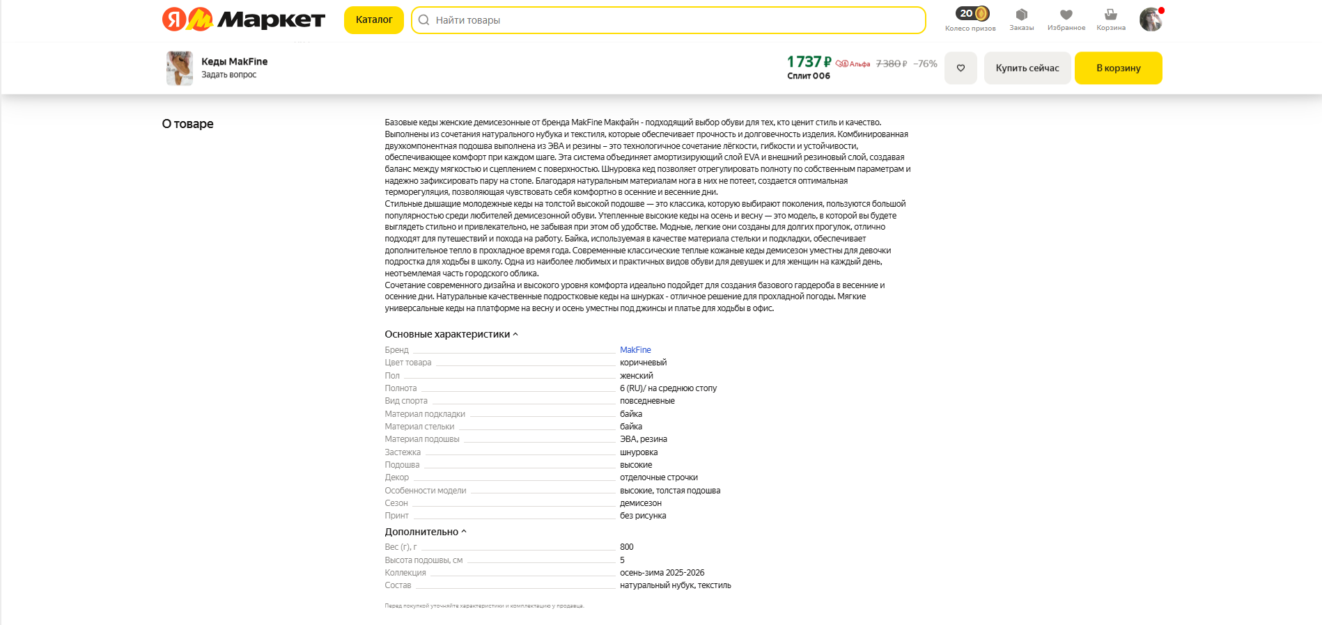Open the Каталог menu
The height and width of the screenshot is (625, 1322).
tap(374, 20)
